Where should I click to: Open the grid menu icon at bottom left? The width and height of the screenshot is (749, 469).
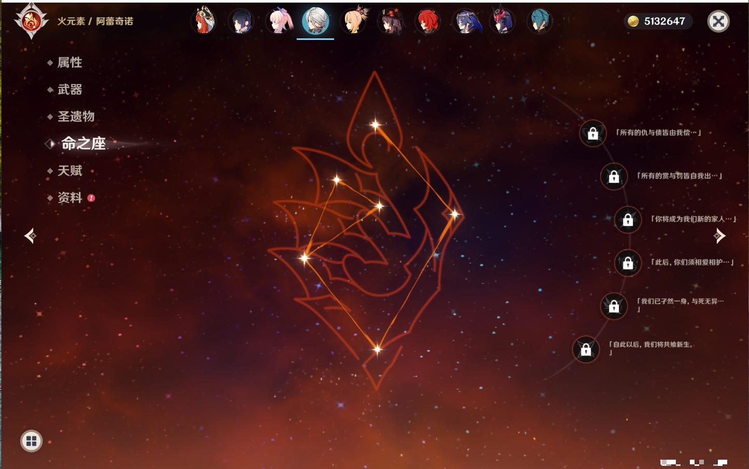(31, 441)
